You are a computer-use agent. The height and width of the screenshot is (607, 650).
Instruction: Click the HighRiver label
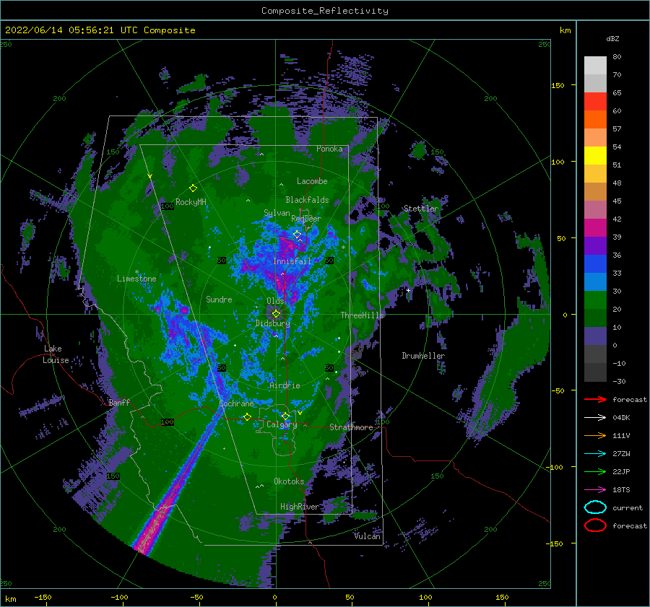pyautogui.click(x=299, y=507)
